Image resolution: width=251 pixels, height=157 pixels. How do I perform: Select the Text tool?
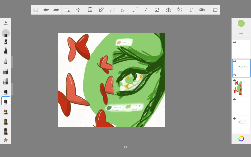coord(191,10)
